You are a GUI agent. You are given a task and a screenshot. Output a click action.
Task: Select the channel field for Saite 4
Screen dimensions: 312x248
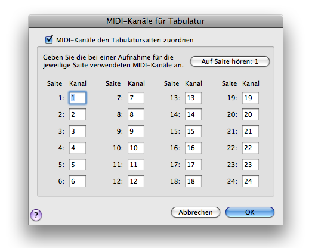[78, 148]
